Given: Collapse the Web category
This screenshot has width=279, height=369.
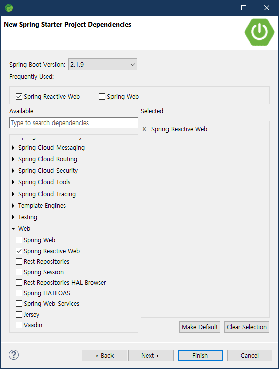Looking at the screenshot, I should tap(13, 229).
